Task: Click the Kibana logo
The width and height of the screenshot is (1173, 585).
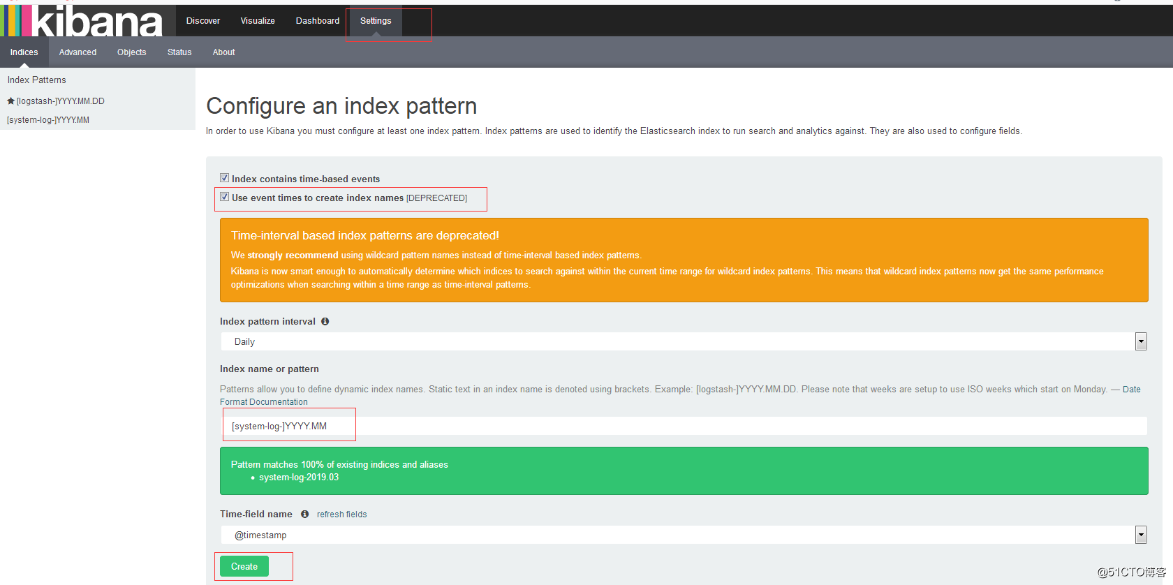Action: [x=82, y=20]
